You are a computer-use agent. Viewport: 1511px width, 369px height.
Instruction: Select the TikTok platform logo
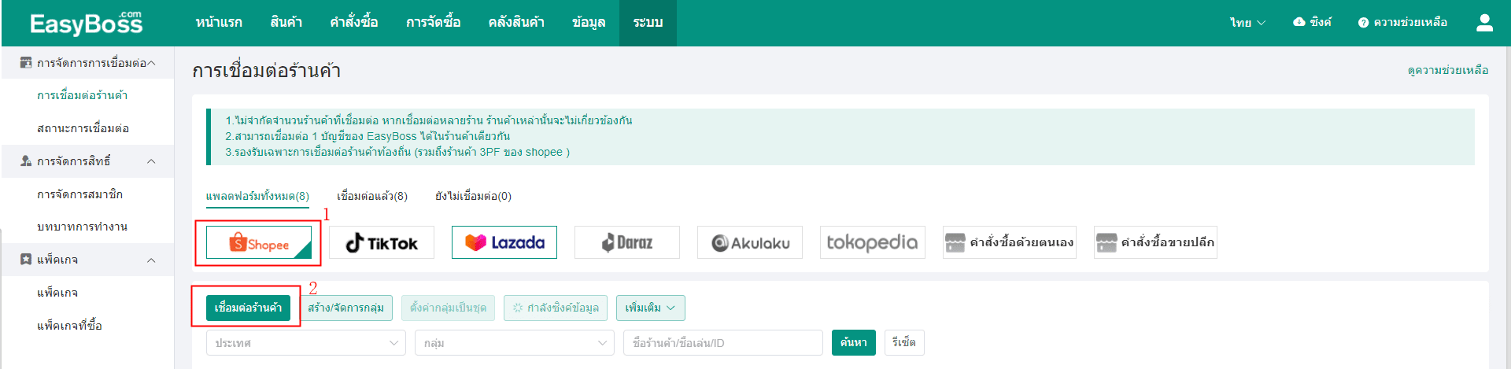point(382,242)
